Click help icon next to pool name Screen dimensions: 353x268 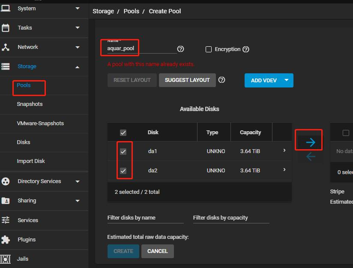[x=180, y=49]
